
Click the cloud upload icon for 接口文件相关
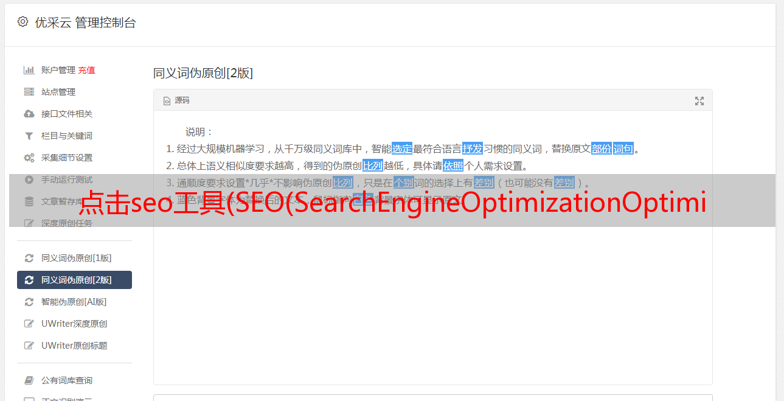[29, 114]
